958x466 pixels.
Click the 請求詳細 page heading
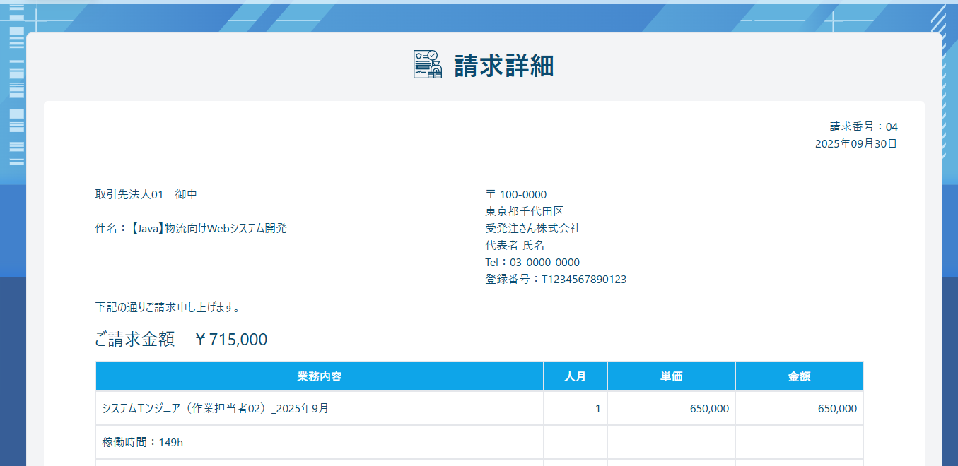pos(504,66)
